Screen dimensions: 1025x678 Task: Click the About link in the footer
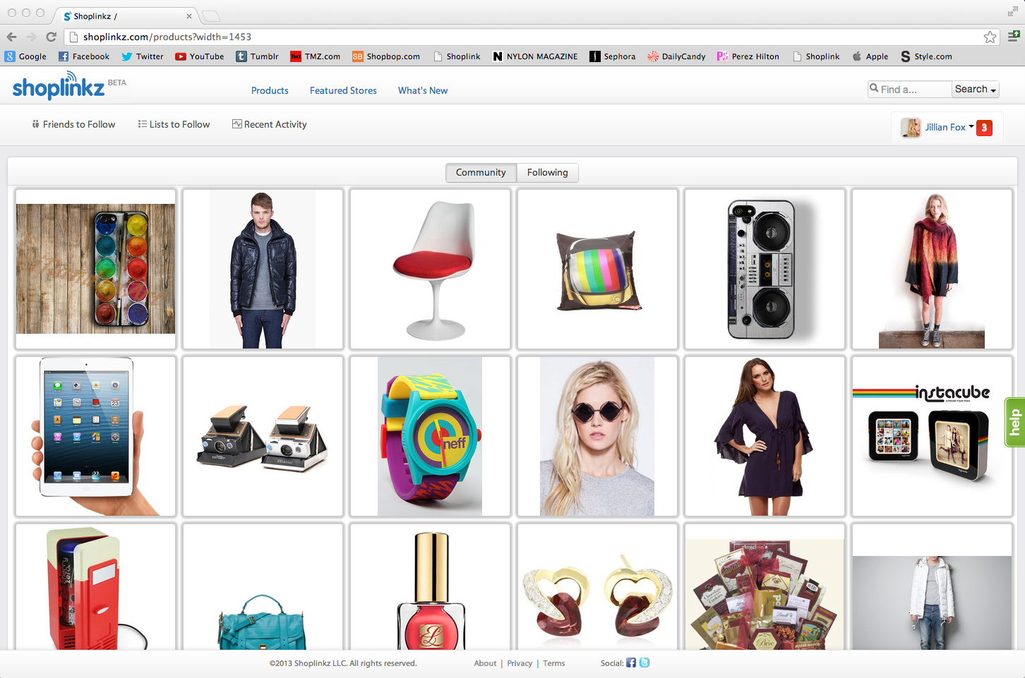[x=485, y=663]
